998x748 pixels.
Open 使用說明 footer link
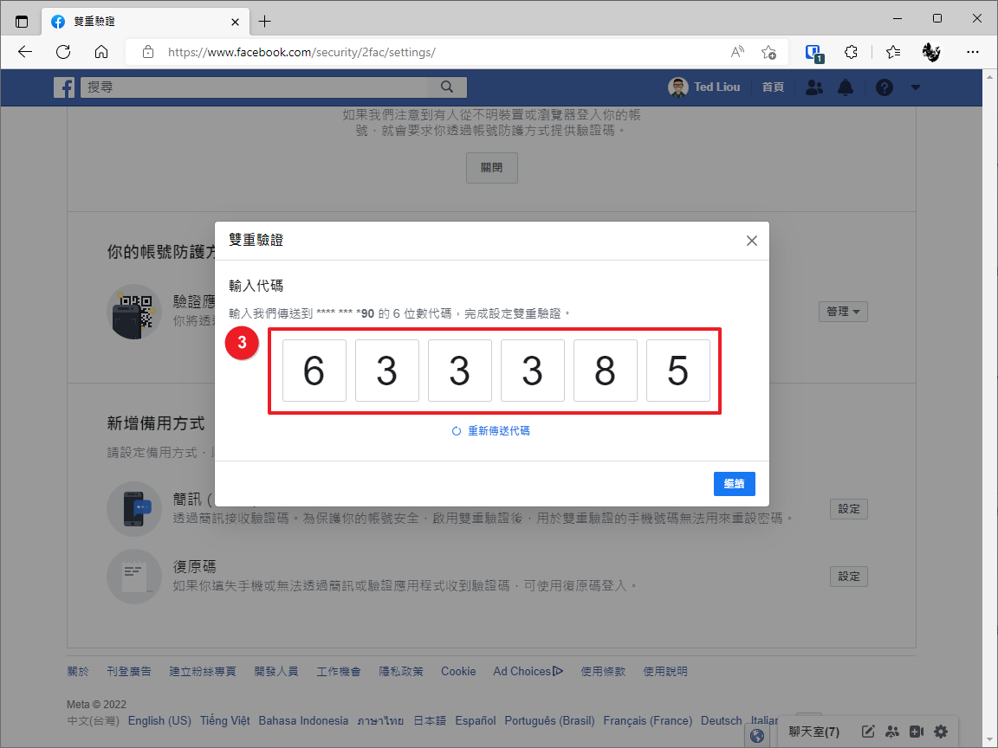tap(665, 671)
